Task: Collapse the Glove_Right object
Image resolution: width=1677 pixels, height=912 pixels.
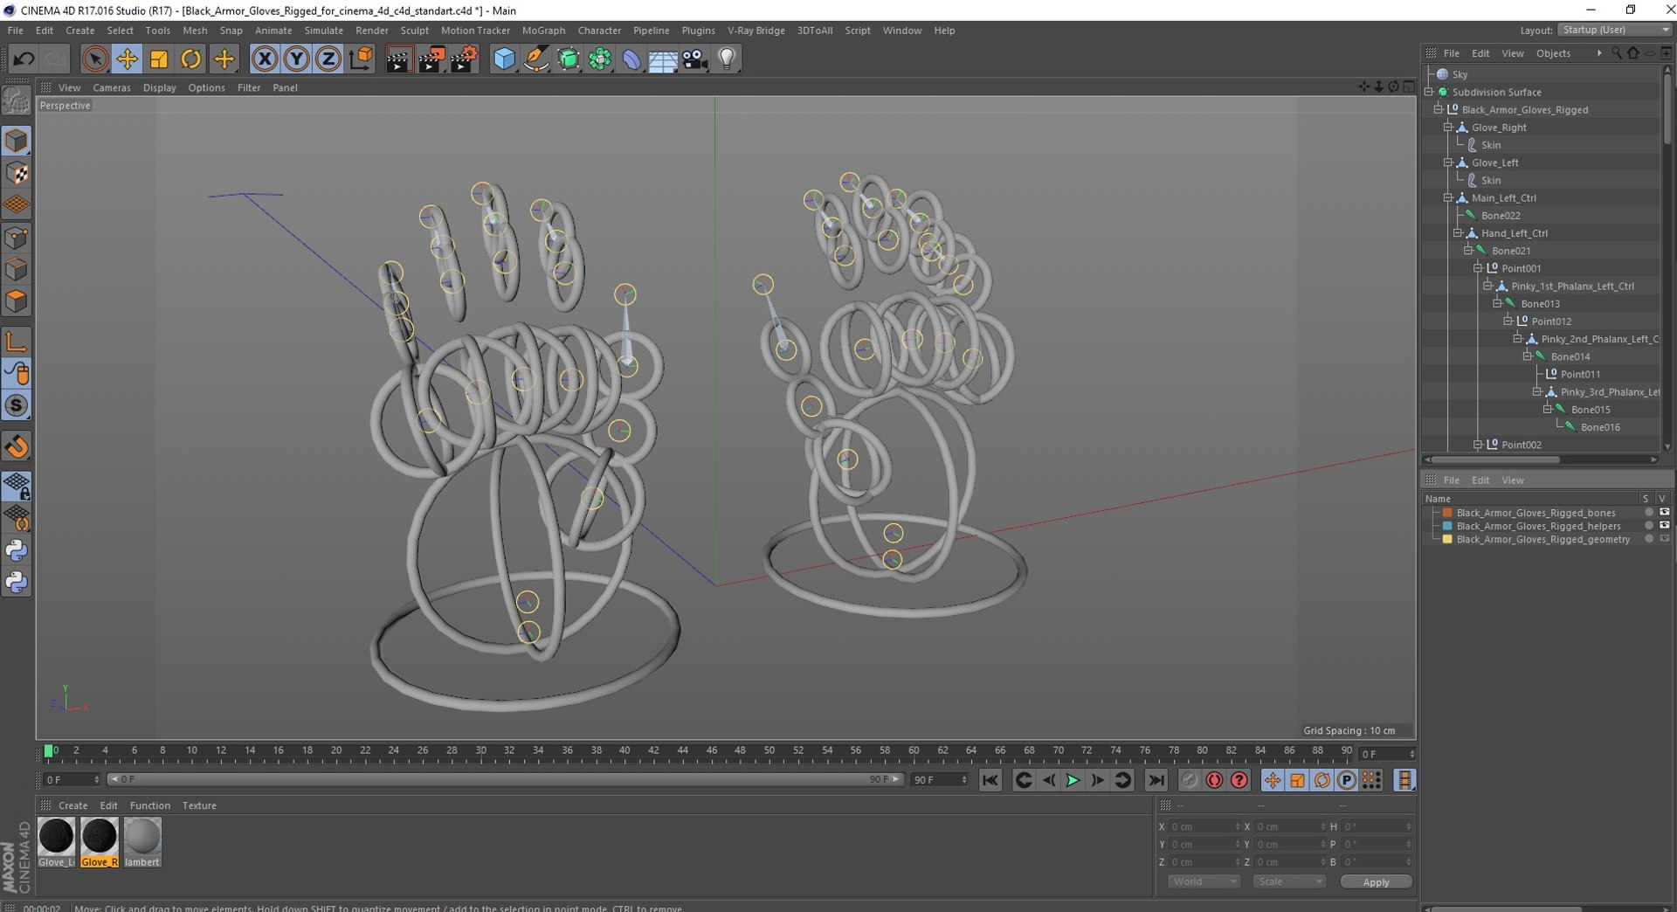Action: [1448, 127]
